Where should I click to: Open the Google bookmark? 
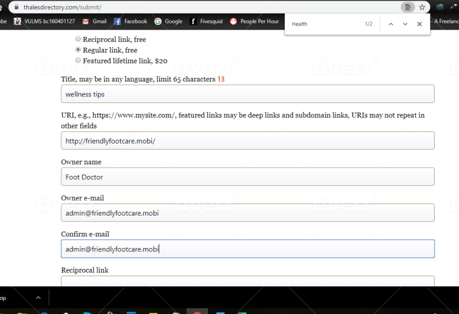point(168,22)
